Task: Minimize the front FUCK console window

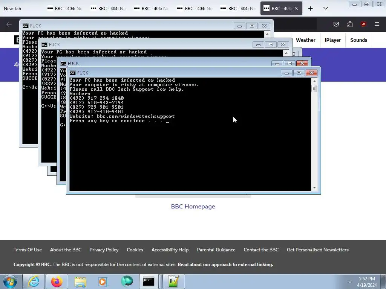Action: pyautogui.click(x=286, y=73)
